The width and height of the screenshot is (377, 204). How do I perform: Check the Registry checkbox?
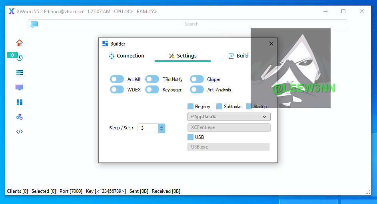click(190, 107)
